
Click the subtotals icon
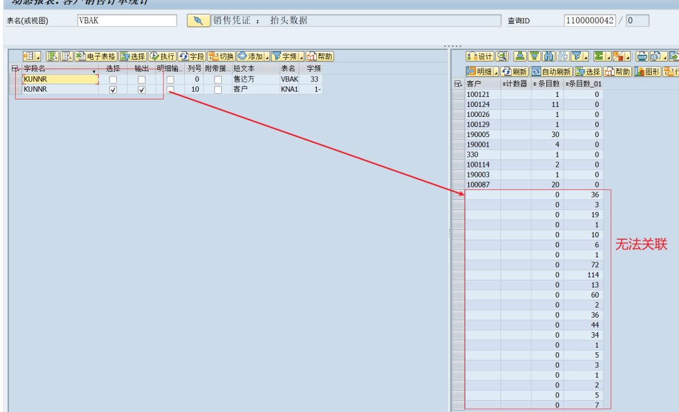tap(619, 57)
